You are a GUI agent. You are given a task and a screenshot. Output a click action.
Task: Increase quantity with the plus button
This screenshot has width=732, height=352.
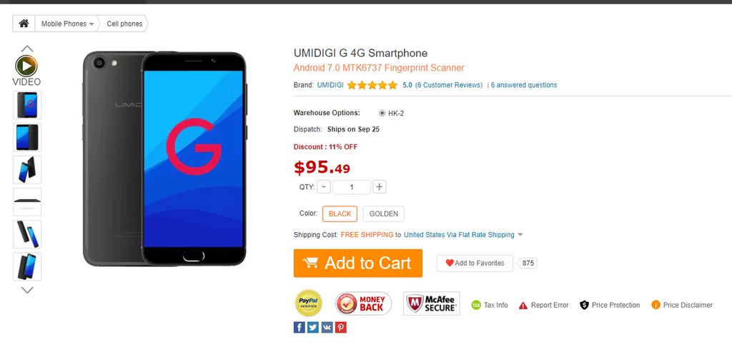pyautogui.click(x=380, y=187)
